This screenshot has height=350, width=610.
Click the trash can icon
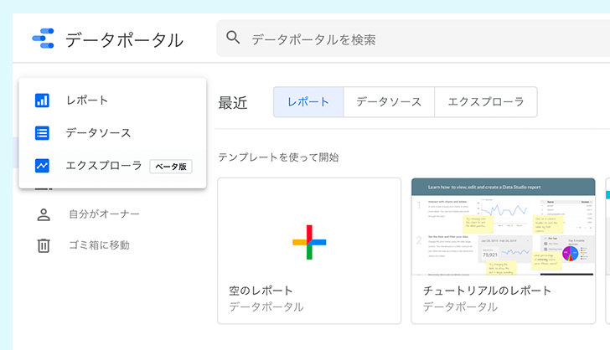(44, 246)
